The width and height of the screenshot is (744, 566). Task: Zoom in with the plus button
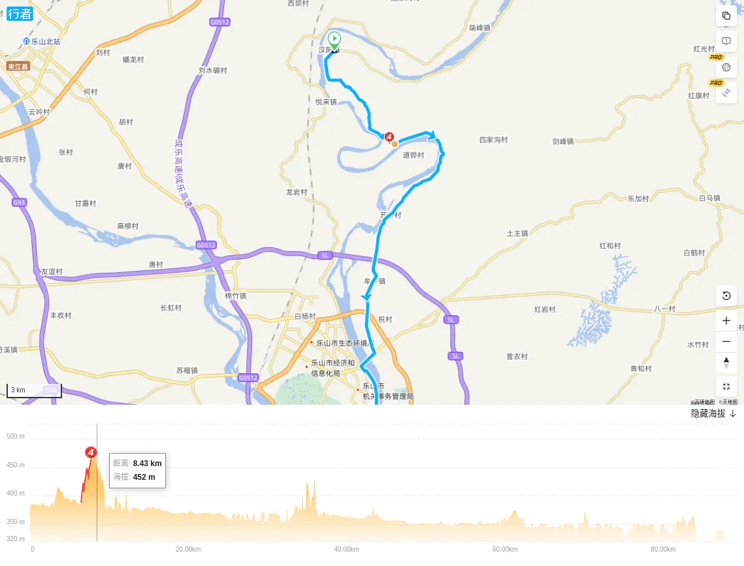[x=726, y=321]
